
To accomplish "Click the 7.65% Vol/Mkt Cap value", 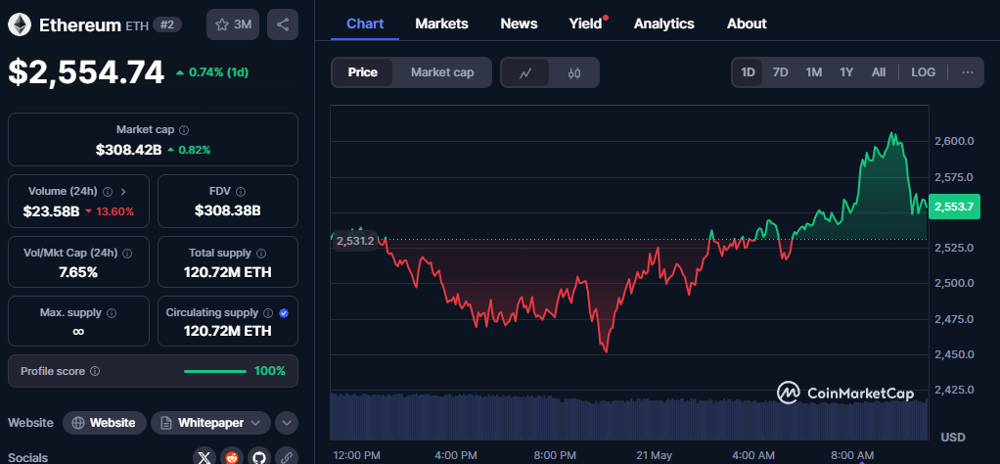I will 78,272.
